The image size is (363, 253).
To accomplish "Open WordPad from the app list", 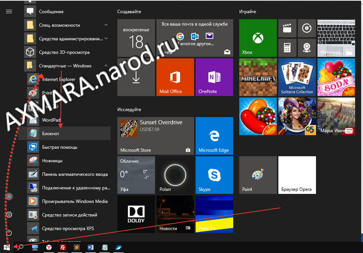I will pos(69,120).
